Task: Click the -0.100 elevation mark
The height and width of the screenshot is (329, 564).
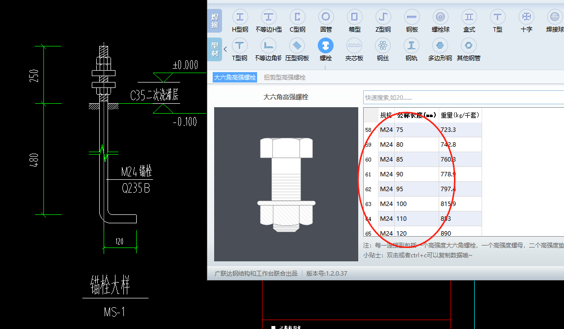Action: coord(185,122)
